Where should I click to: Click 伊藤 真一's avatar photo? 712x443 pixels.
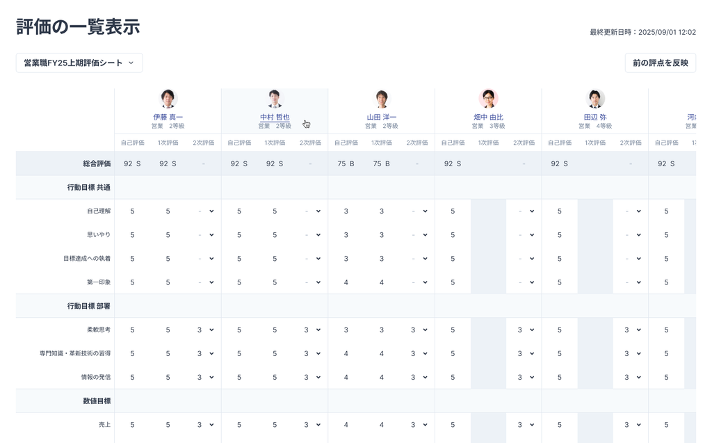(168, 99)
